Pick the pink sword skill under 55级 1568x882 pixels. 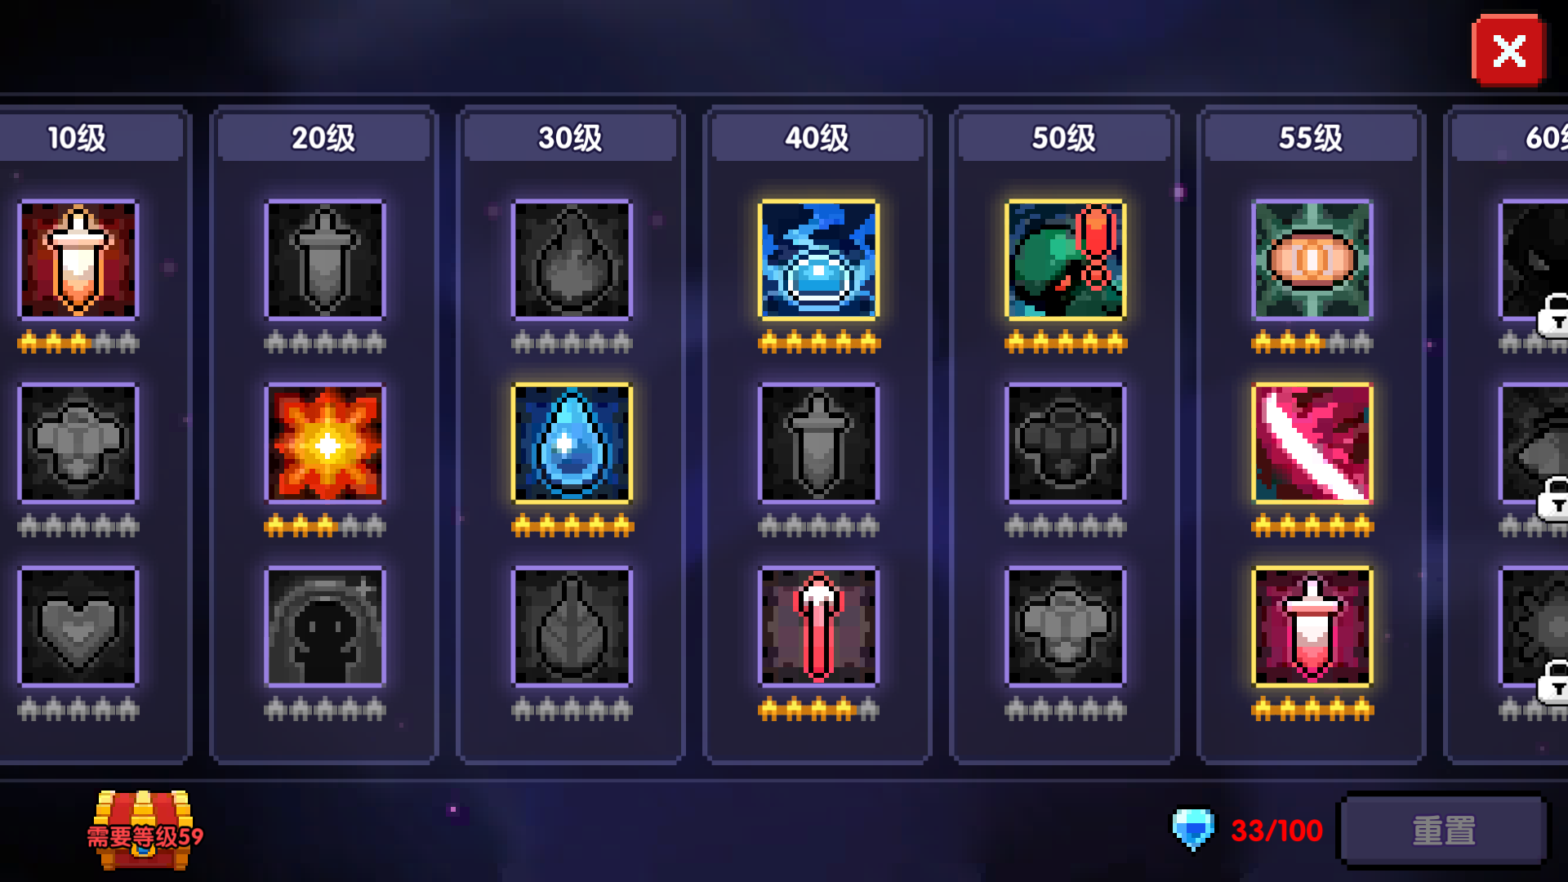(1312, 626)
